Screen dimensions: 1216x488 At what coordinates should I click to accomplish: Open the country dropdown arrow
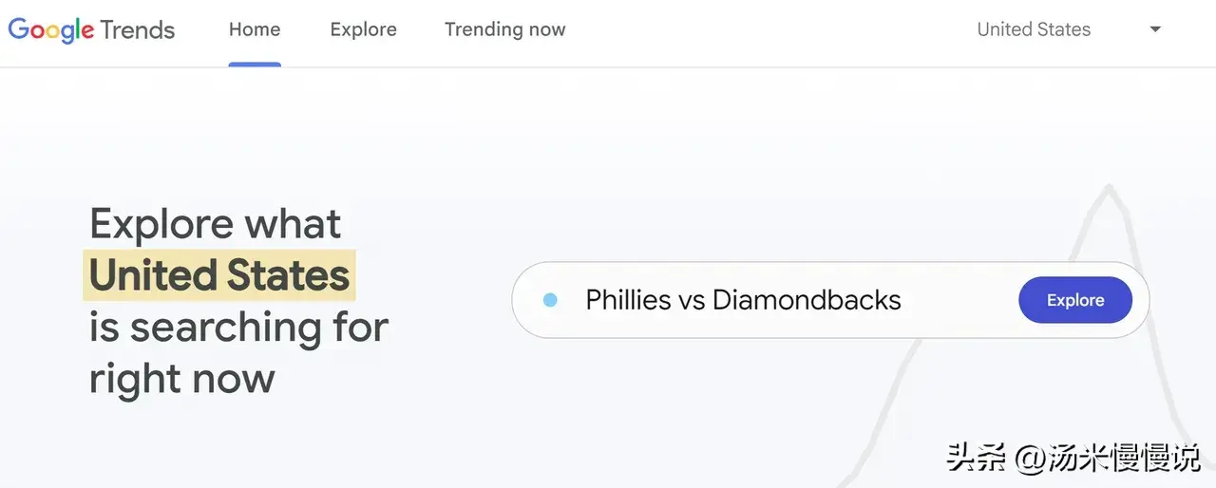pyautogui.click(x=1155, y=29)
